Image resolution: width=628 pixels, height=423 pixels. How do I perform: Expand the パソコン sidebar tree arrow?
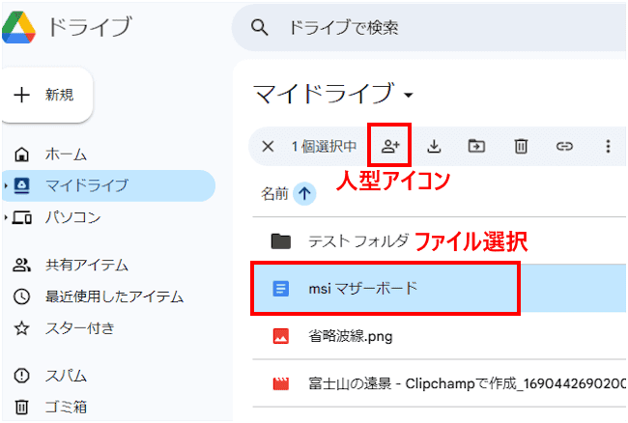click(6, 217)
